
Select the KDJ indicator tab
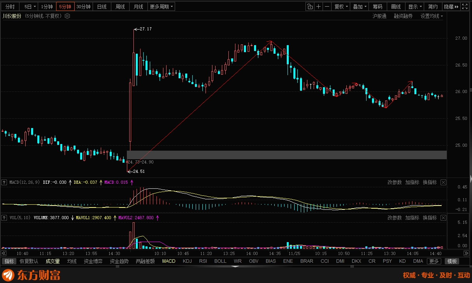tap(187, 261)
